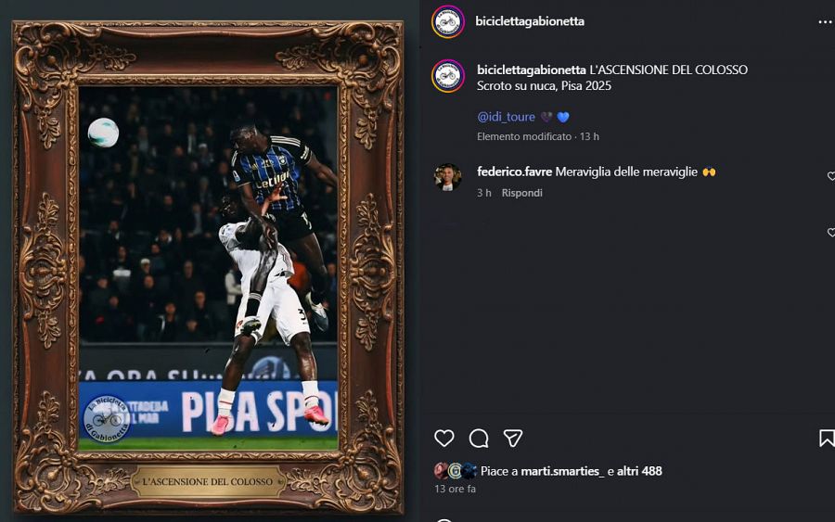This screenshot has width=835, height=522.
Task: Open bicicletta gabionetta's header profile picture
Action: [x=448, y=22]
